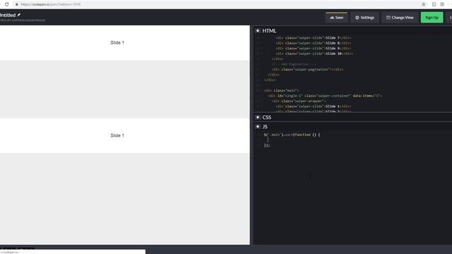Click the closing }); line in JS editor

pos(267,145)
